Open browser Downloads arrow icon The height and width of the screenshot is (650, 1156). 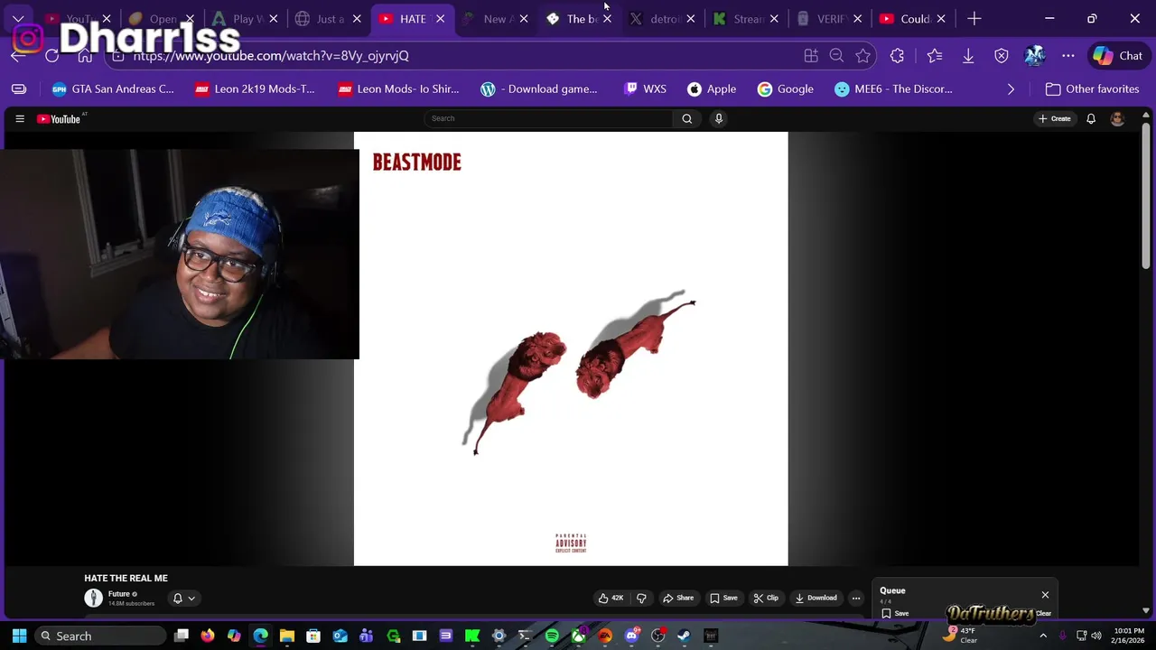968,56
